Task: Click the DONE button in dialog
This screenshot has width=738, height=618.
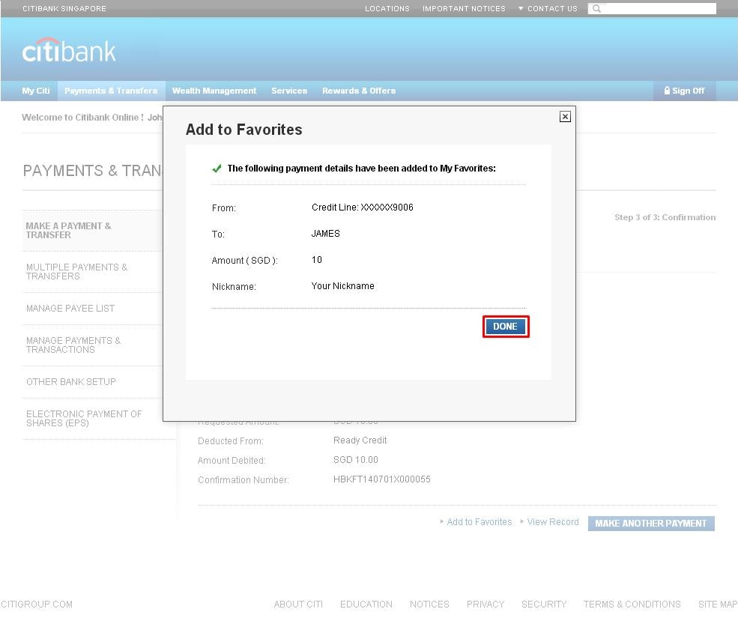Action: coord(506,327)
